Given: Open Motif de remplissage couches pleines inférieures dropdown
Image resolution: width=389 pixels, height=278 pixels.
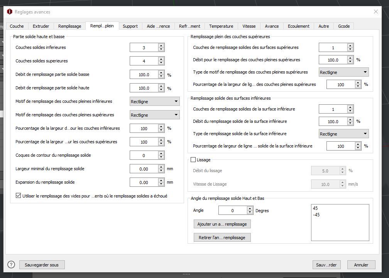Looking at the screenshot, I should [x=154, y=101].
